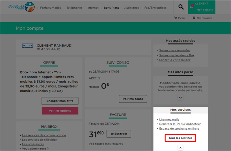Image resolution: width=231 pixels, height=151 pixels.
Task: Click the Mes accès rapides heading
Action: click(180, 41)
